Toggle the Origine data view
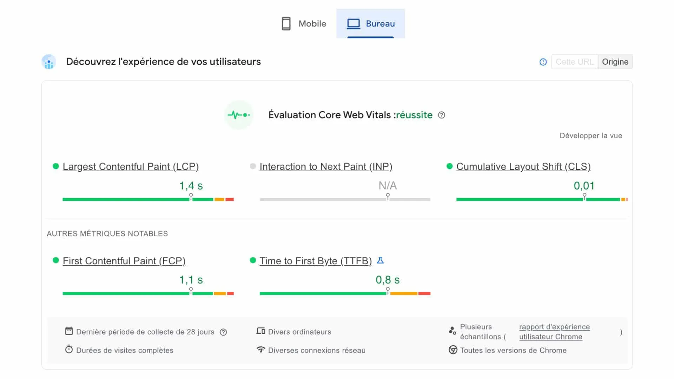674x379 pixels. point(615,61)
